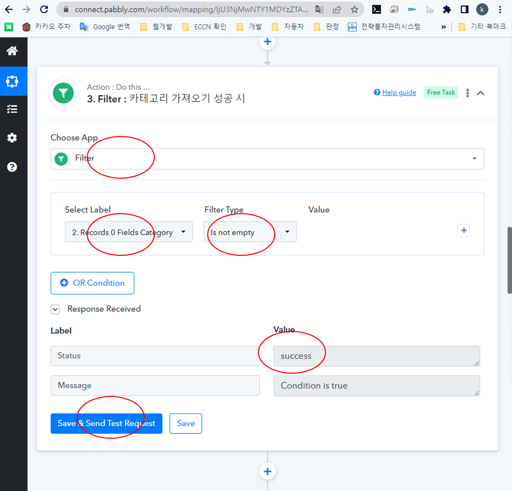Toggle the Response Received checkbox
The height and width of the screenshot is (491, 512).
tap(55, 309)
